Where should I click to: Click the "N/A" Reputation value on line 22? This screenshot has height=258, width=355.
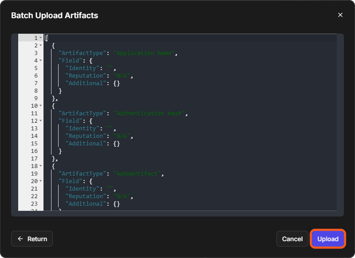coord(122,196)
